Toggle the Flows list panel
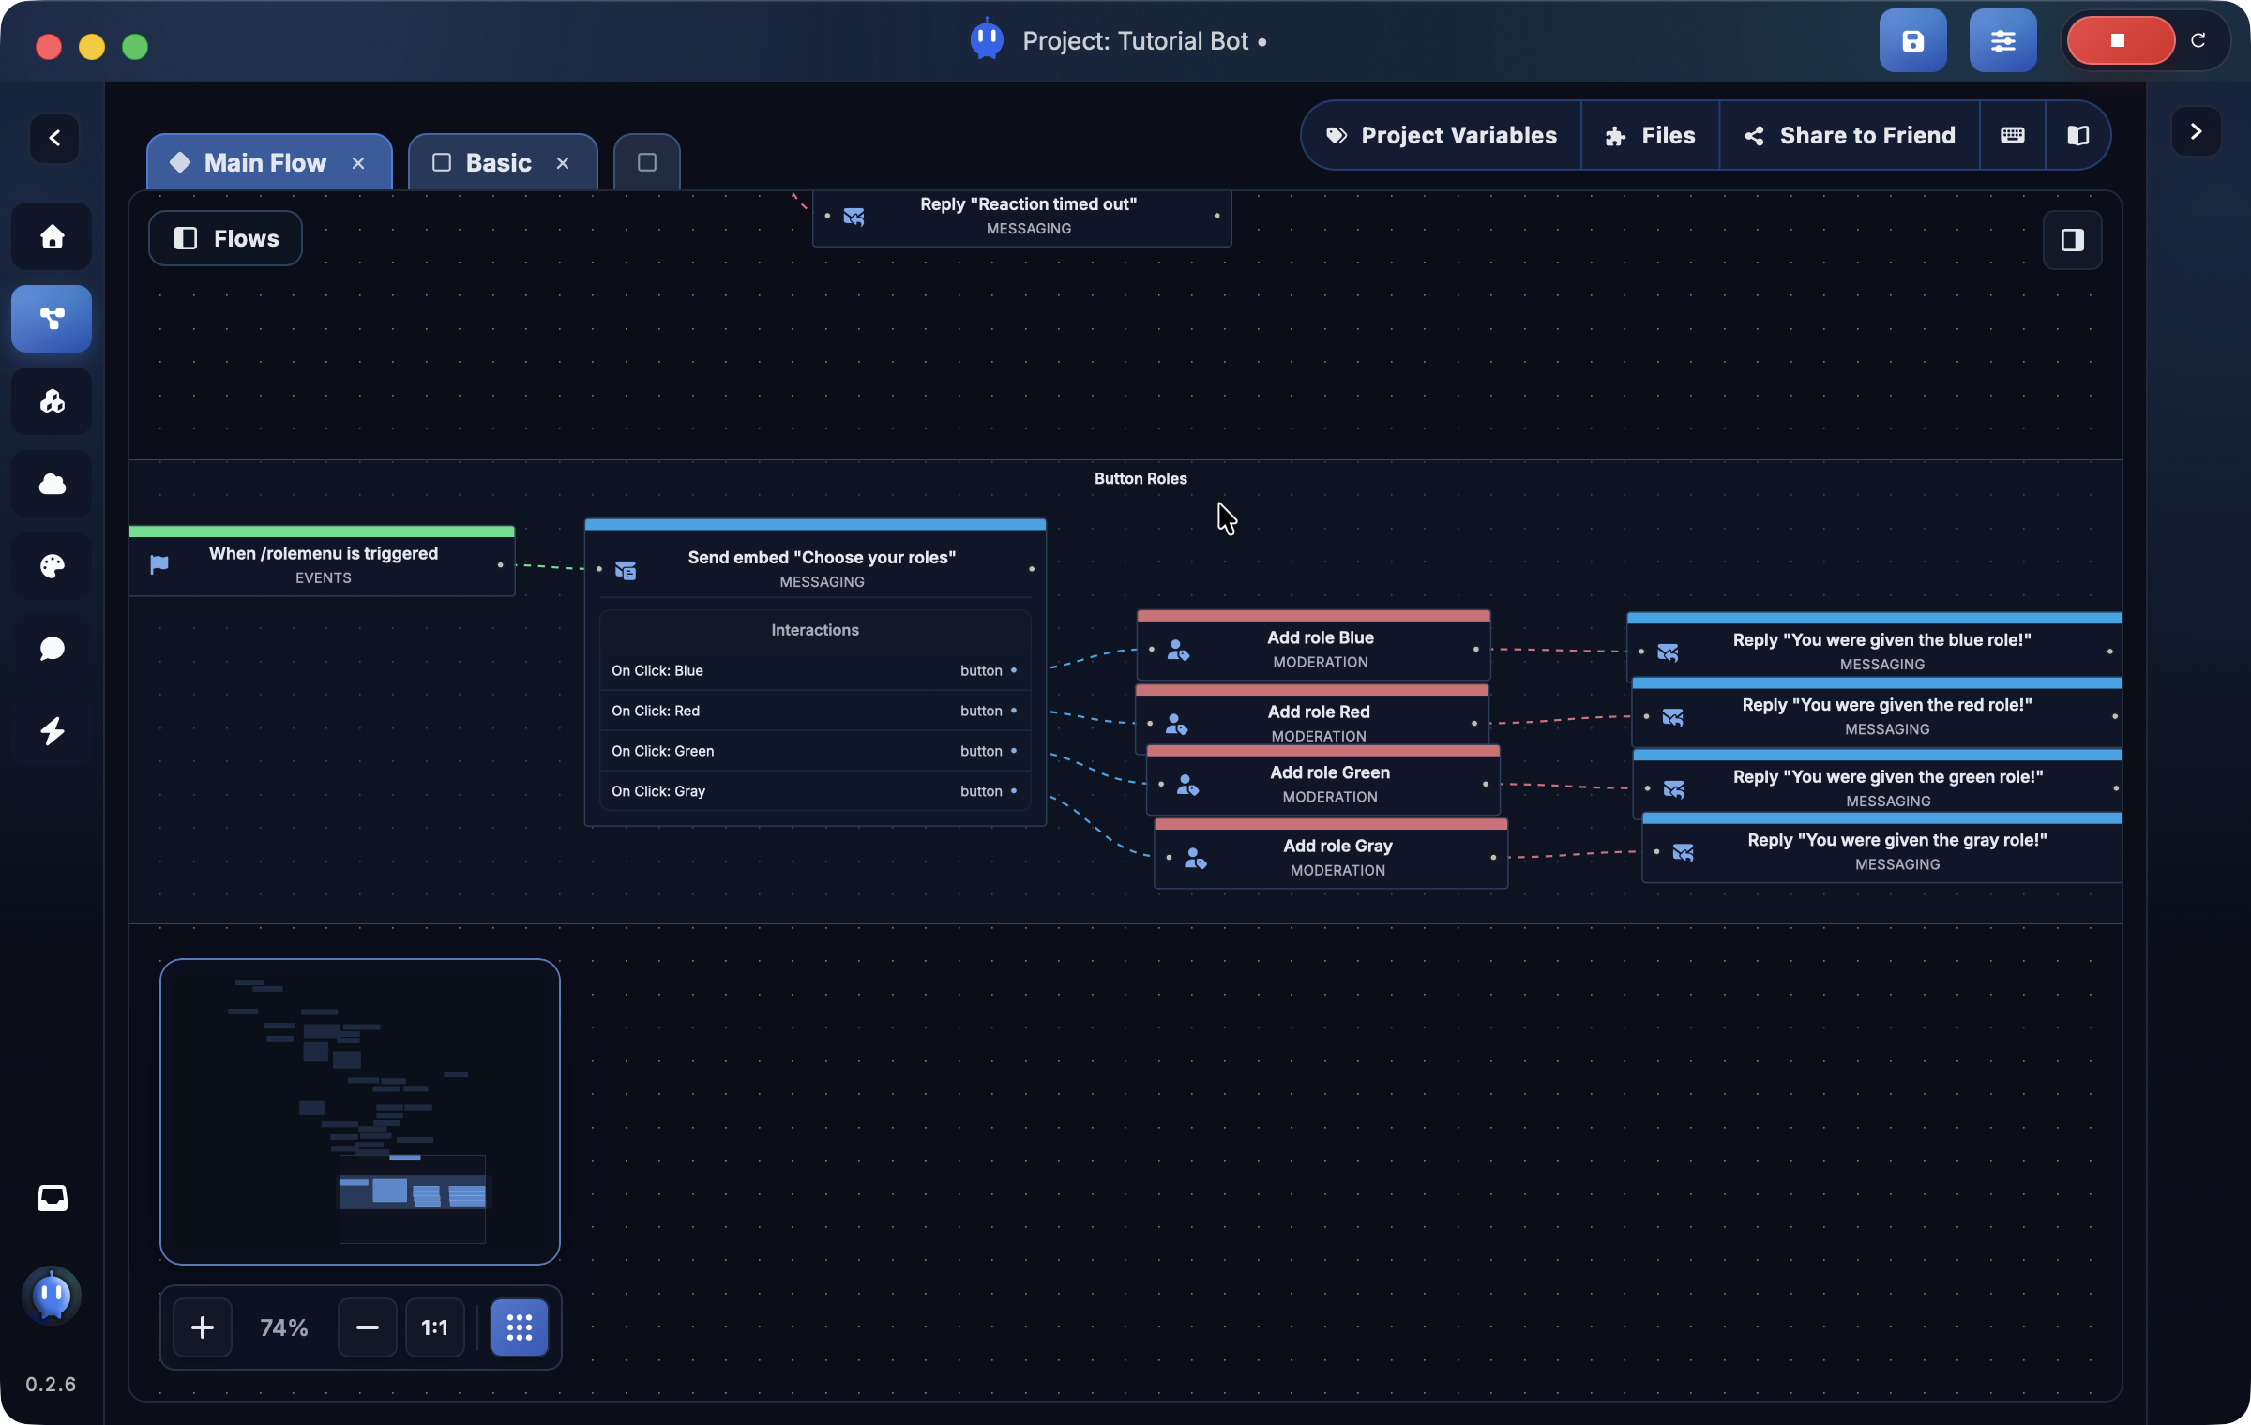The image size is (2251, 1425). click(225, 238)
